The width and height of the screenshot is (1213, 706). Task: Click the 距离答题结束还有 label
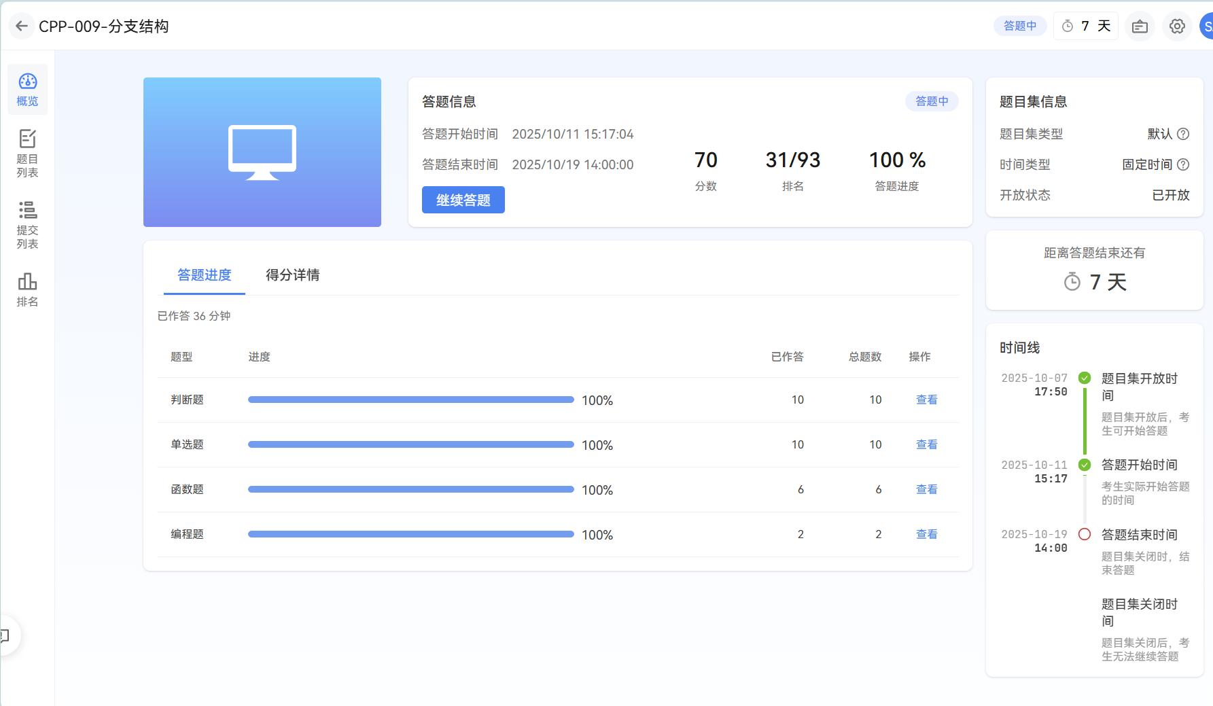[1095, 253]
